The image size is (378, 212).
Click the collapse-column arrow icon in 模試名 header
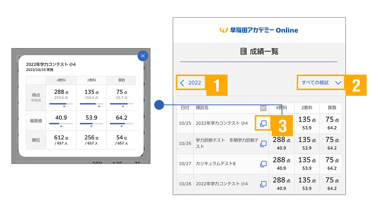(x=263, y=108)
